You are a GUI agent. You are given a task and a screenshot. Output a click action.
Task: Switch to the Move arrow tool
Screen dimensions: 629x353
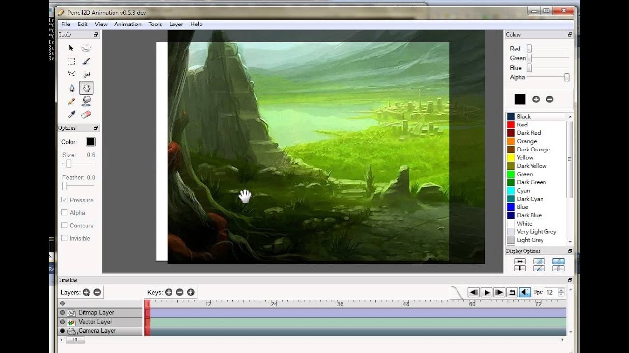(70, 48)
